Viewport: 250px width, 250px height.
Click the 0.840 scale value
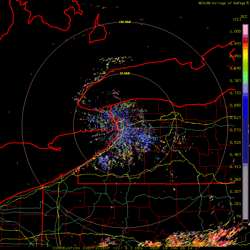coord(235,68)
